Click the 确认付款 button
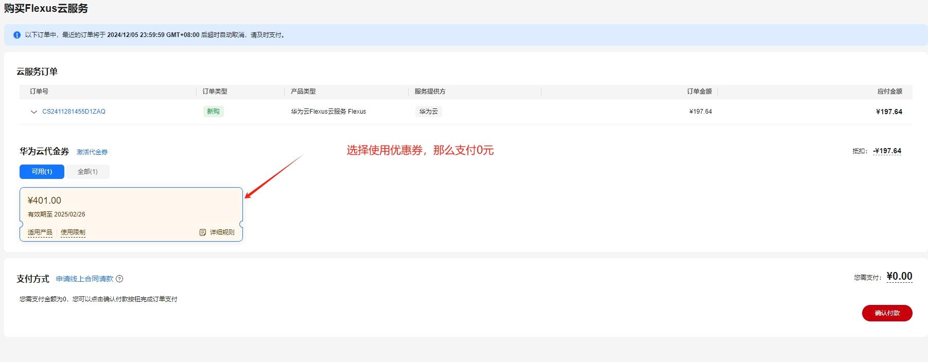The height and width of the screenshot is (362, 928). pos(887,313)
